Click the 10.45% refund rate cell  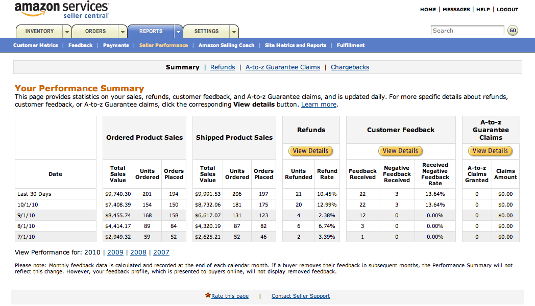(327, 194)
